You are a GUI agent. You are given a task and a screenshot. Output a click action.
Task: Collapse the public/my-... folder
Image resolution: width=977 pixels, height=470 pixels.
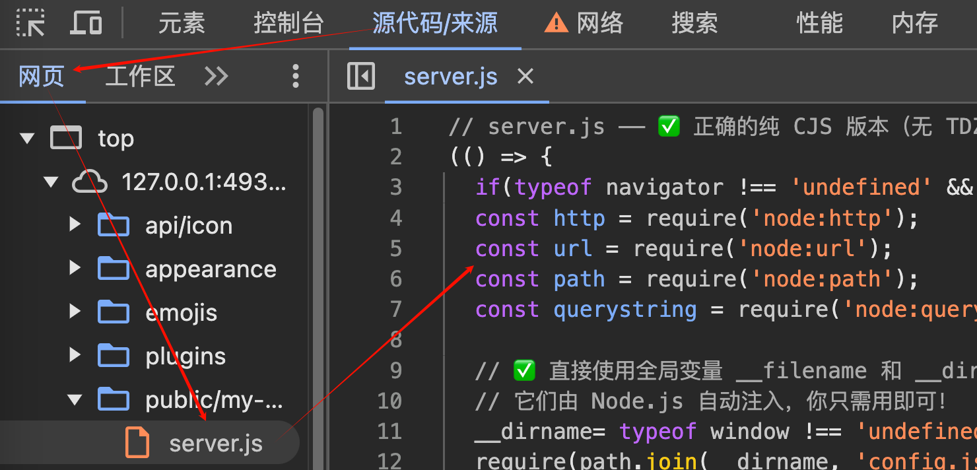coord(75,399)
